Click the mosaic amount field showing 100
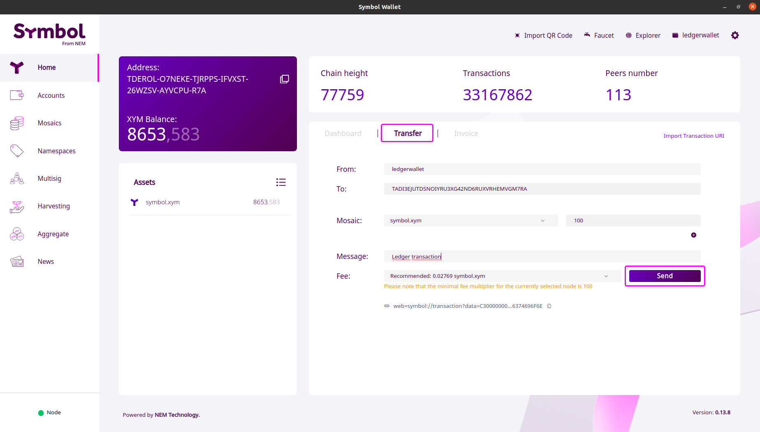Image resolution: width=760 pixels, height=432 pixels. click(x=633, y=221)
